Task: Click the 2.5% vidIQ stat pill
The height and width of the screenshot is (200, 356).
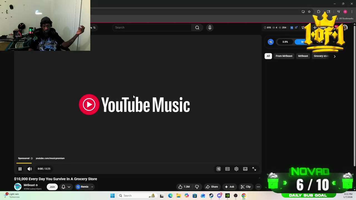Action: point(285,42)
